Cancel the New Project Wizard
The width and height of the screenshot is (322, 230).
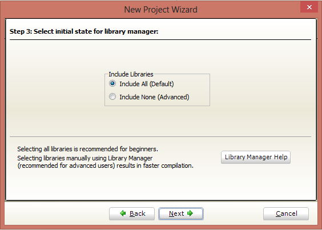286,214
